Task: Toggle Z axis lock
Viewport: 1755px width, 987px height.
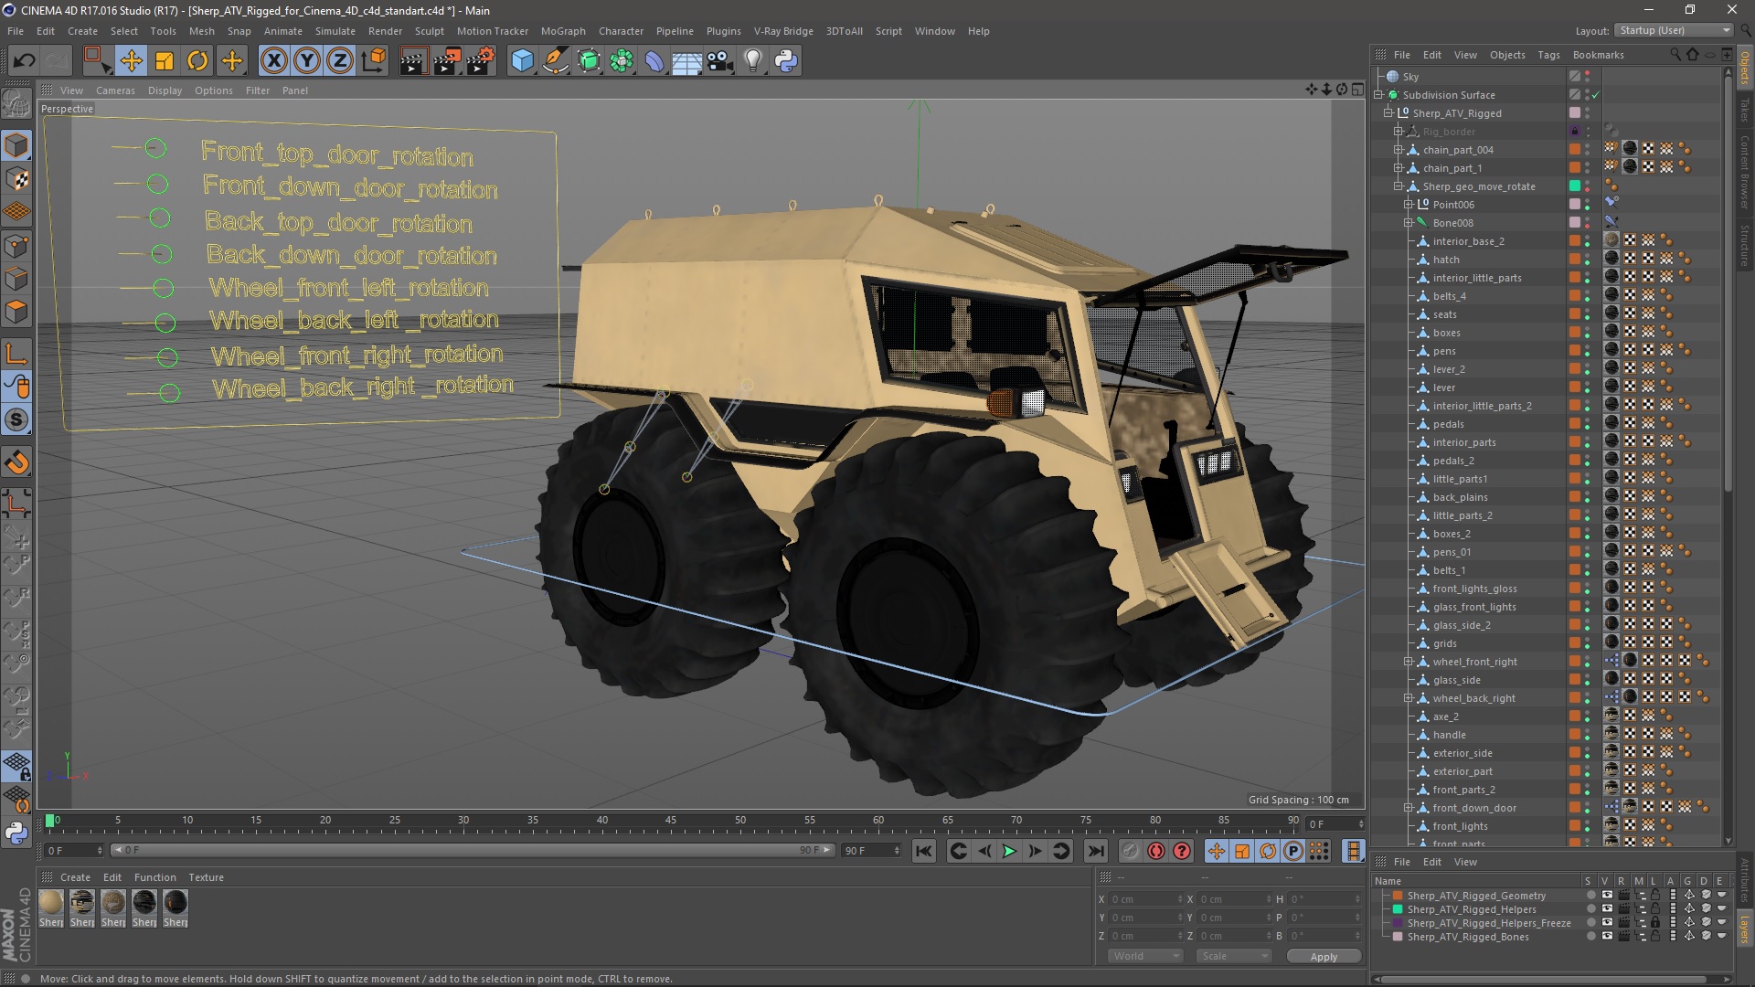Action: (x=340, y=61)
